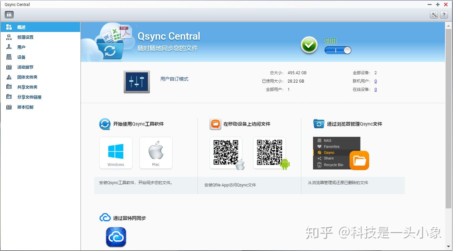453x251 pixels.
Task: Open the 设备 page in sidebar
Action: click(21, 57)
